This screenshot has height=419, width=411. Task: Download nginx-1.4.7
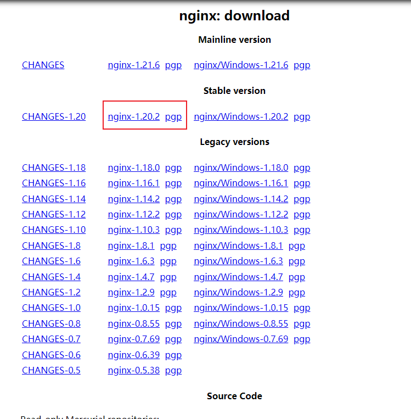pyautogui.click(x=131, y=277)
